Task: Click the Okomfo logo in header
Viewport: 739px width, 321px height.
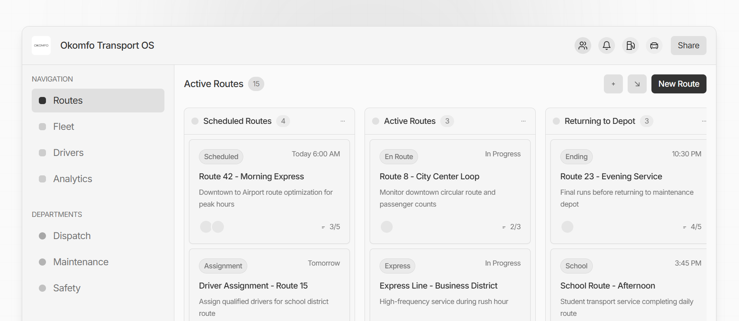Action: tap(41, 46)
